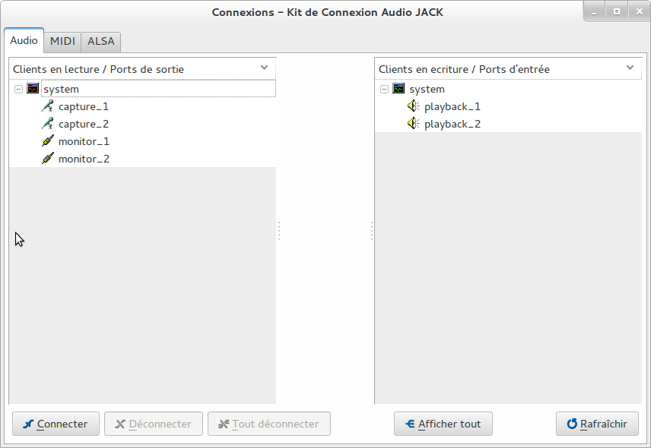Viewport: 651px width, 448px height.
Task: Click the input ports column sort arrow
Action: 630,68
